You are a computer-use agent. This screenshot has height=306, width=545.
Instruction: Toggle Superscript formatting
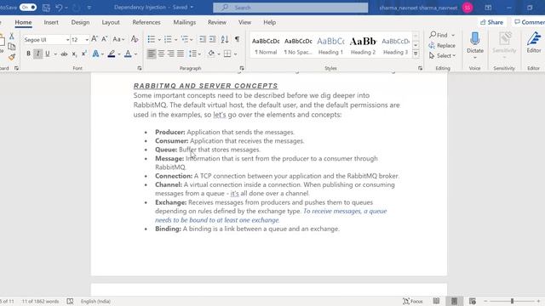click(83, 54)
